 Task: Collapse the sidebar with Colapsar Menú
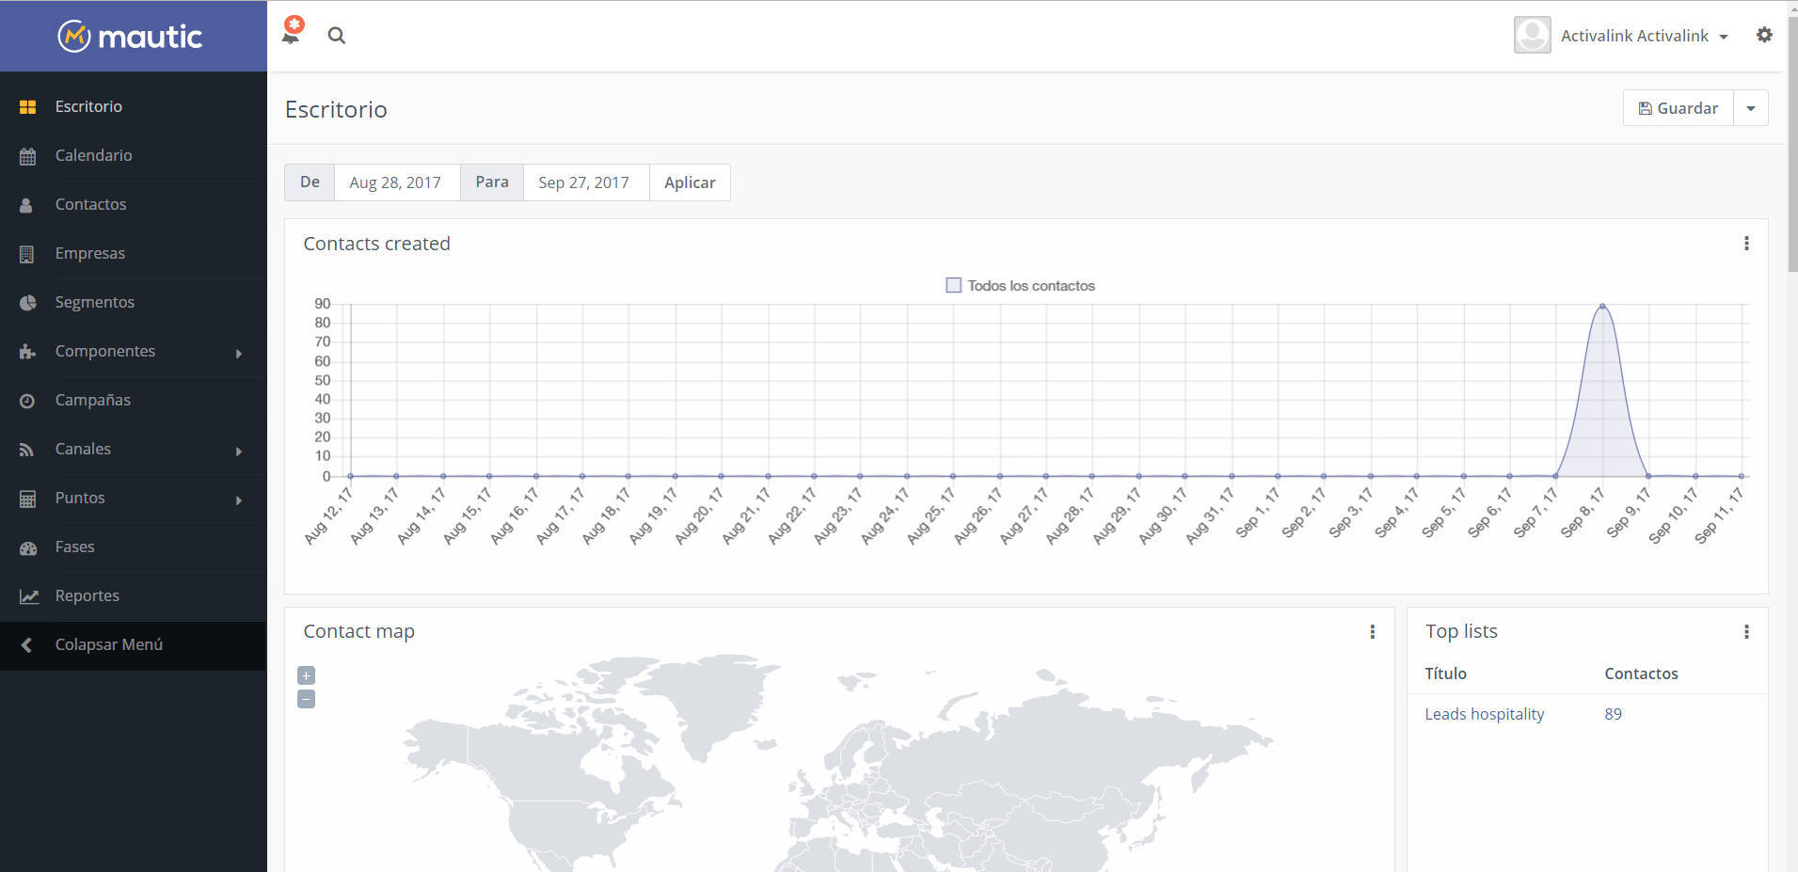(108, 644)
